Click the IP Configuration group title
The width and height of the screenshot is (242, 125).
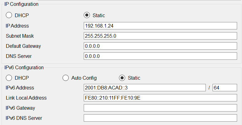21,4
